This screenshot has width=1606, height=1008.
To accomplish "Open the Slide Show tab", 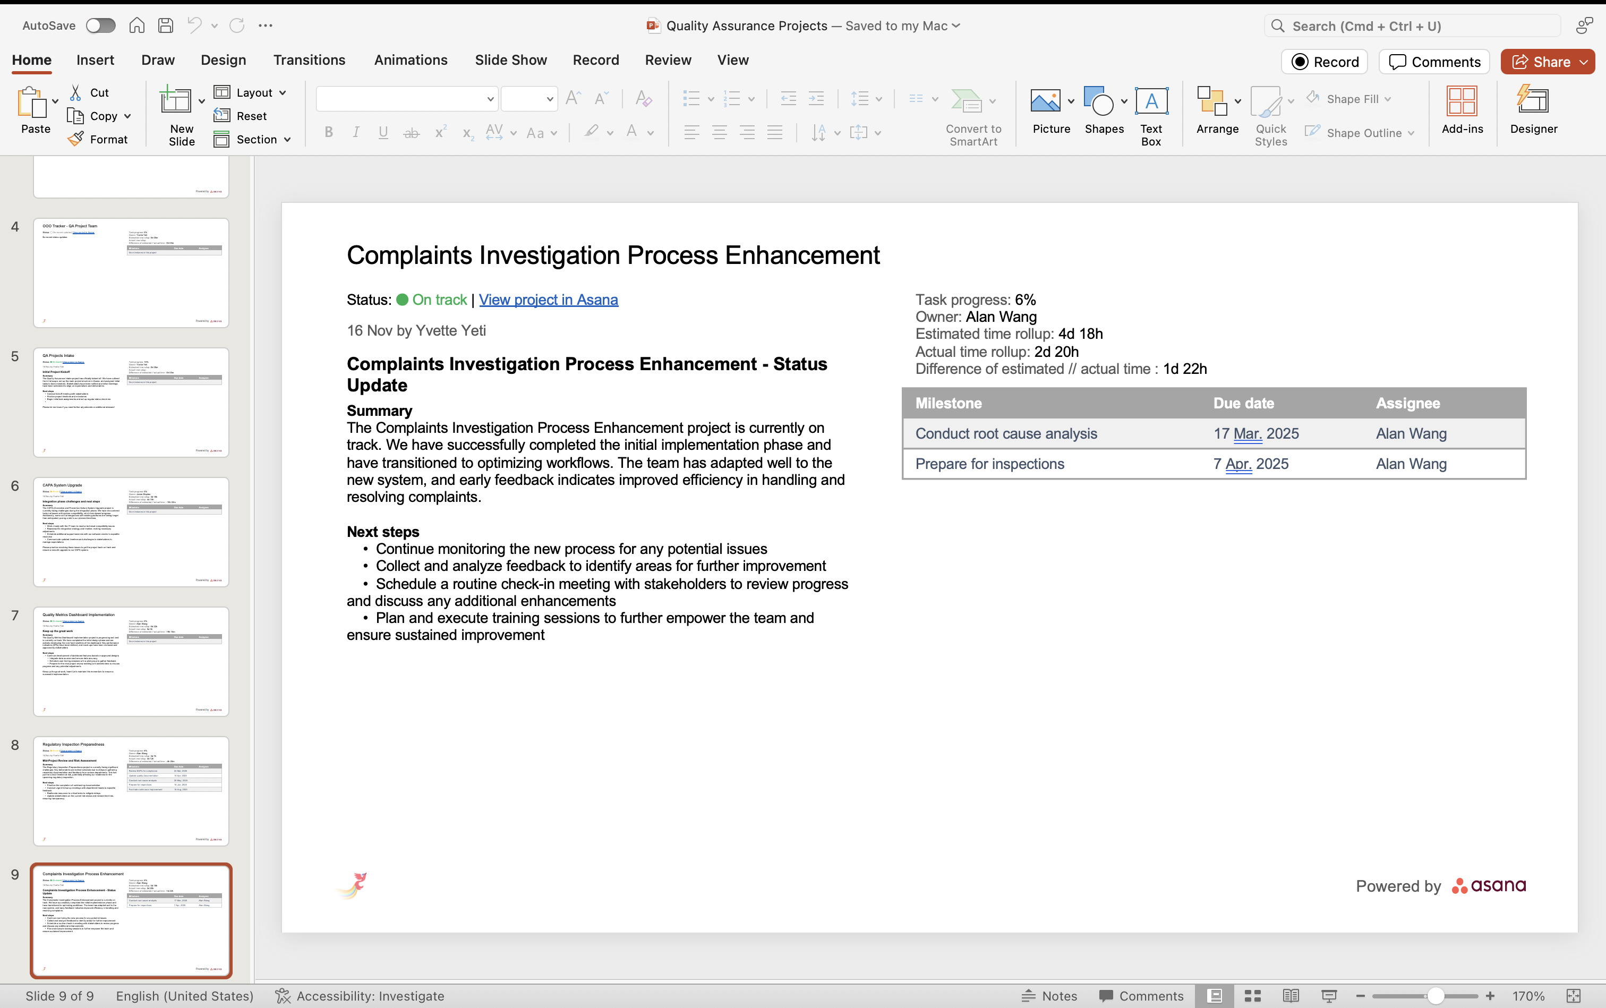I will point(511,60).
